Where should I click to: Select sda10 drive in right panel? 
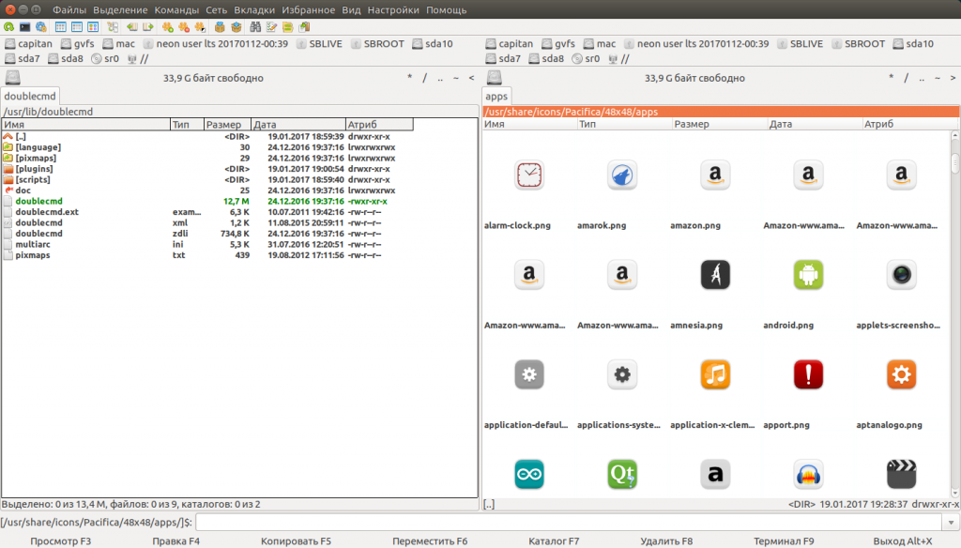913,43
